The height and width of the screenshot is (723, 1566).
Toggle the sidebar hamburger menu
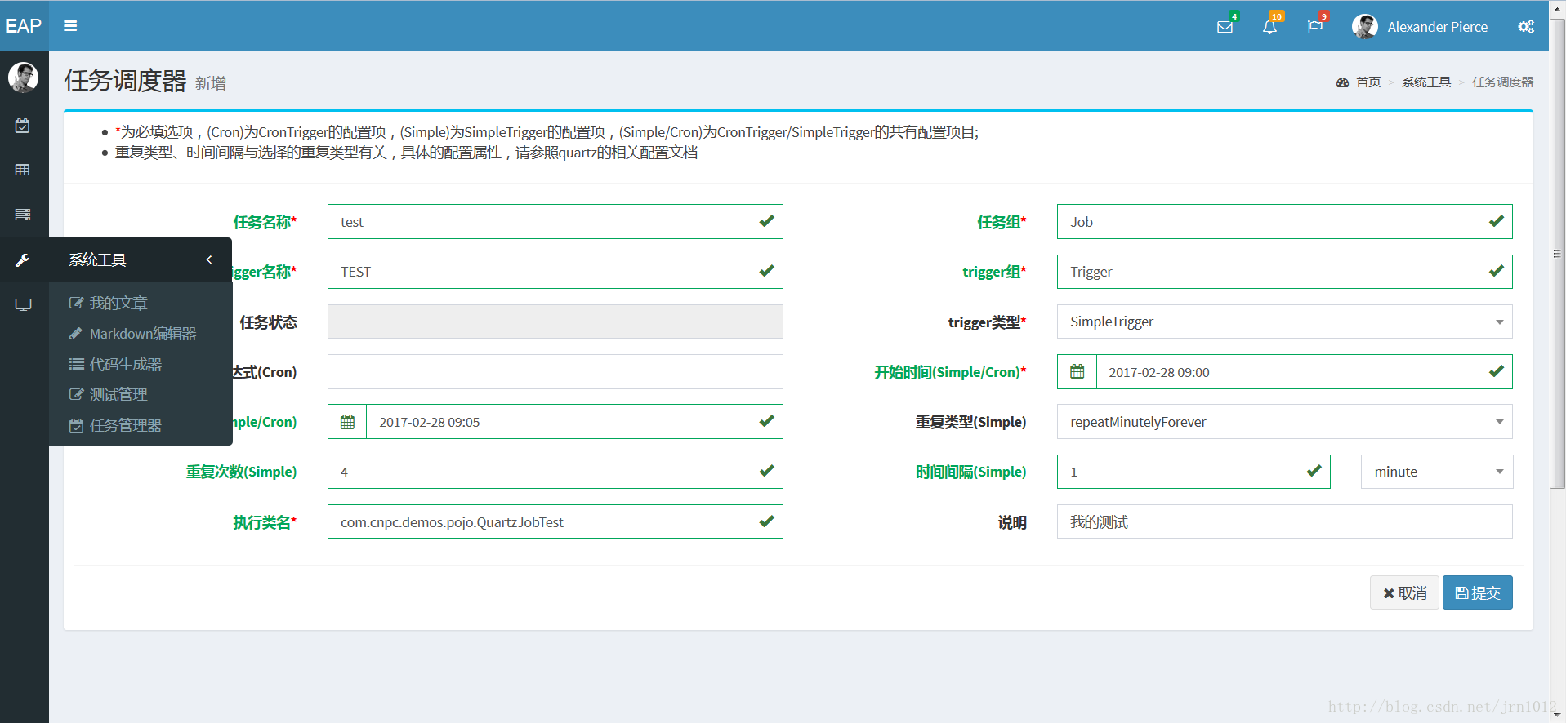pyautogui.click(x=70, y=26)
